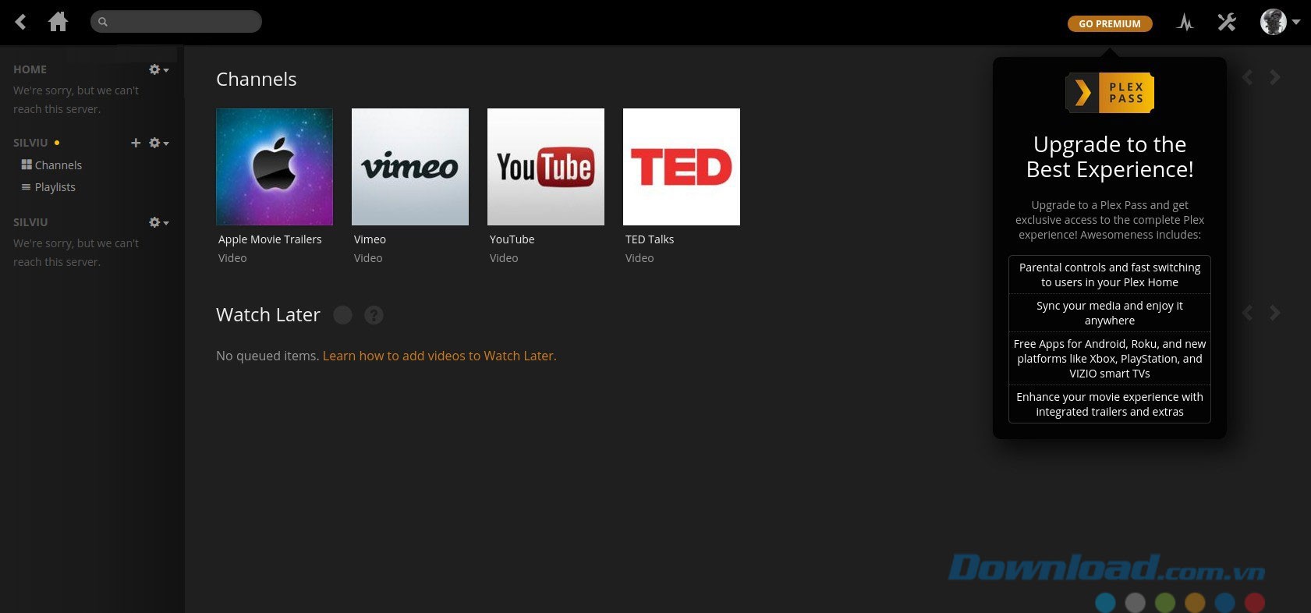Click the GO PREMIUM button

coord(1109,23)
